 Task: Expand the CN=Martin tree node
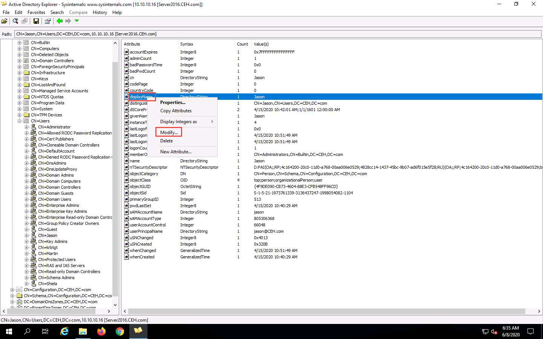pyautogui.click(x=26, y=253)
